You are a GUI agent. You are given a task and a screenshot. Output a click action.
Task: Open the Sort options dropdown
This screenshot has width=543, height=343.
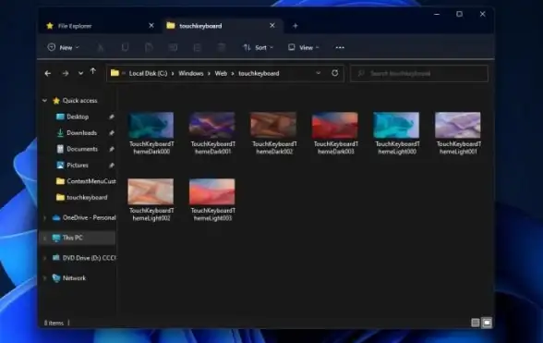pos(258,47)
